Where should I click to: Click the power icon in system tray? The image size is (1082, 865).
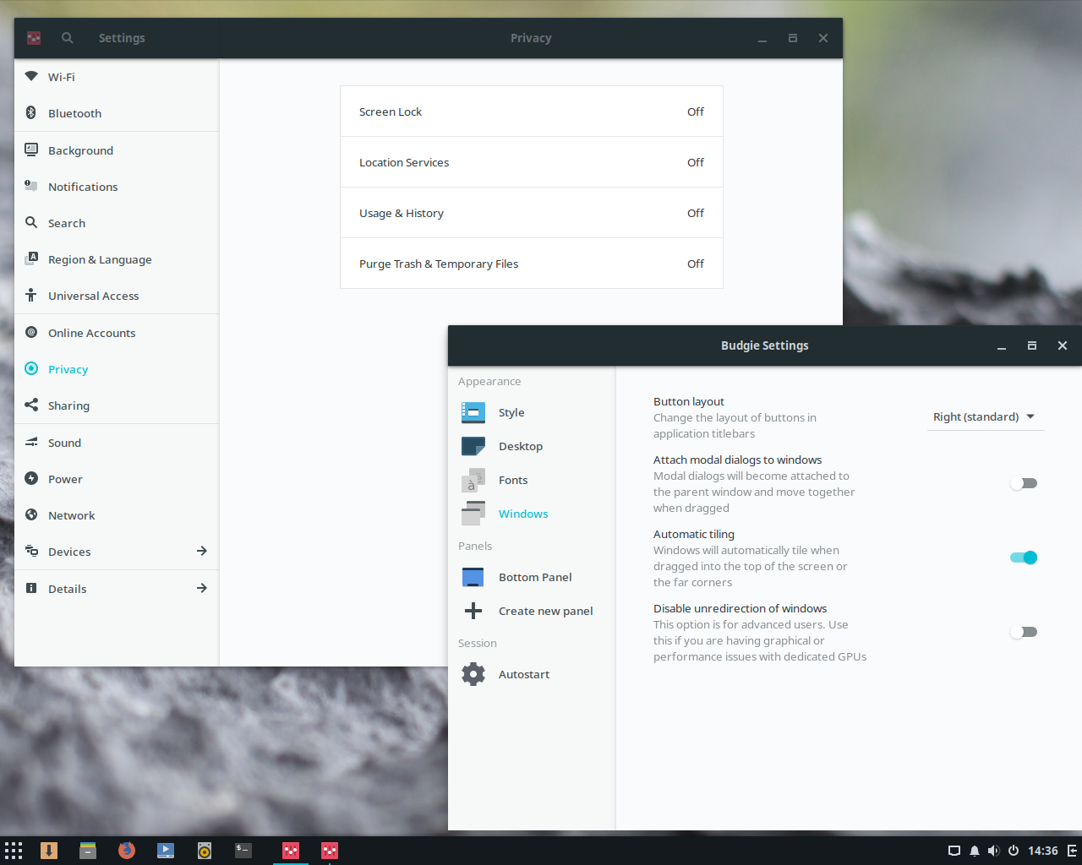[x=1013, y=851]
